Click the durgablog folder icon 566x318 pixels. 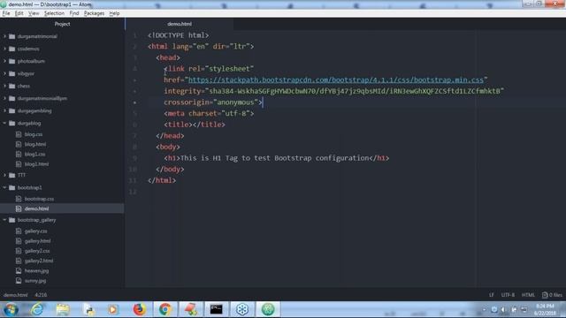pos(11,123)
